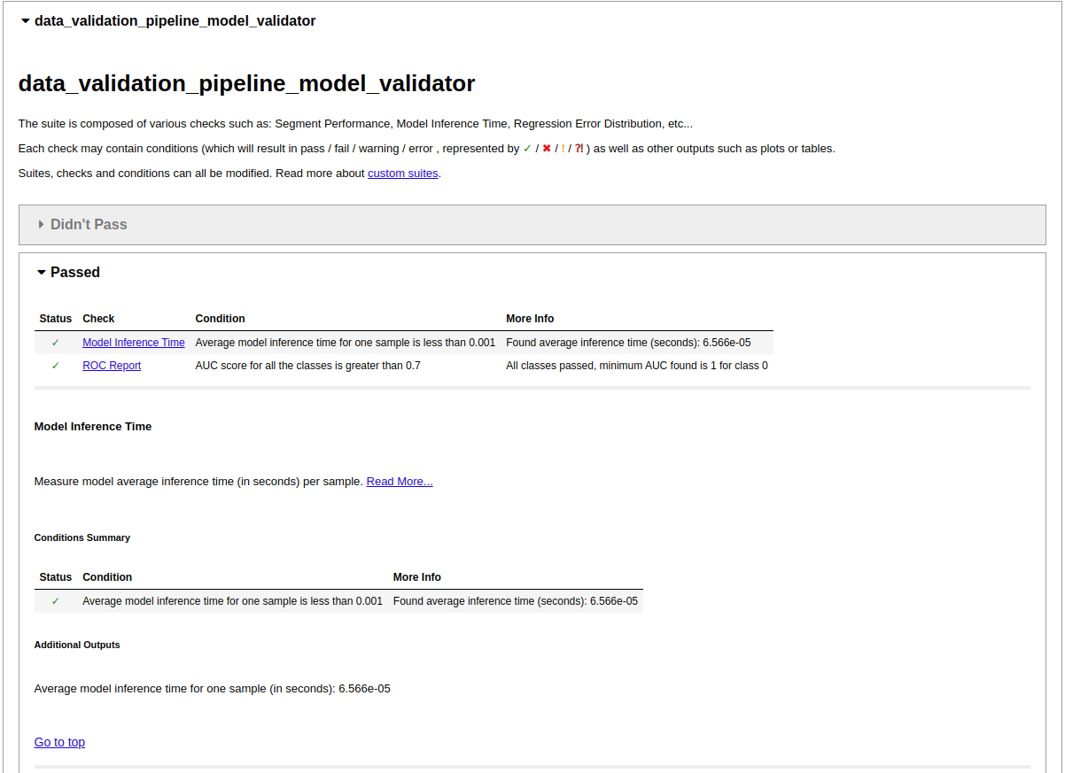Click the checkmark beside ROC Report row
The height and width of the screenshot is (773, 1065).
52,365
